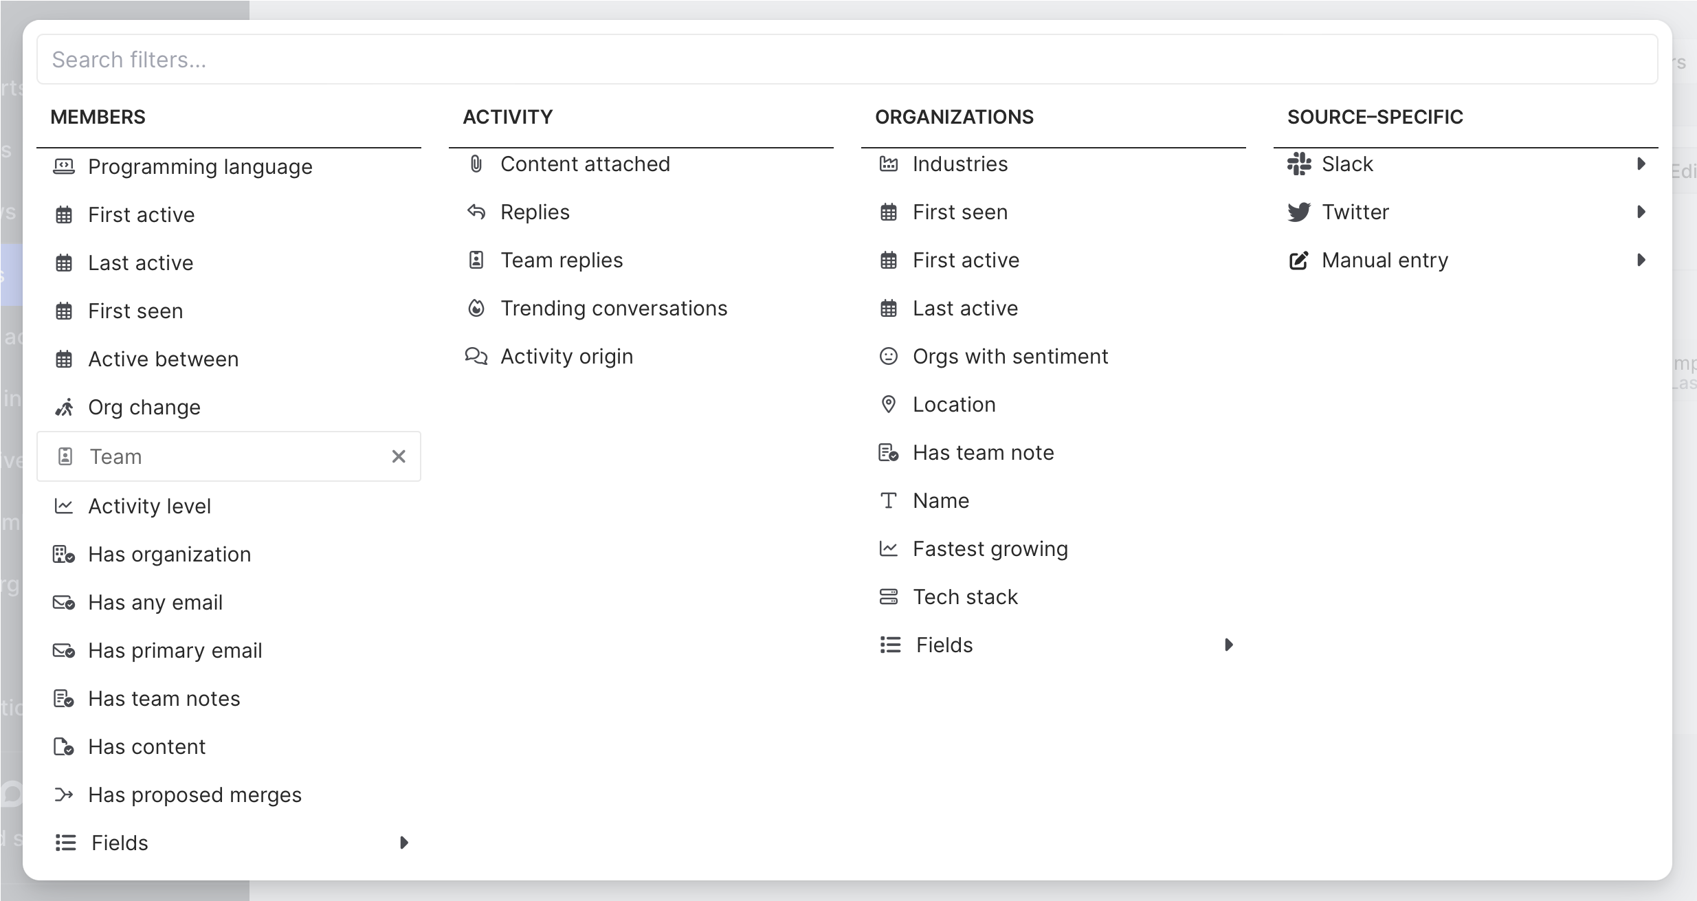The width and height of the screenshot is (1697, 901).
Task: Pick the Fastest growing organizations filter
Action: click(x=990, y=549)
